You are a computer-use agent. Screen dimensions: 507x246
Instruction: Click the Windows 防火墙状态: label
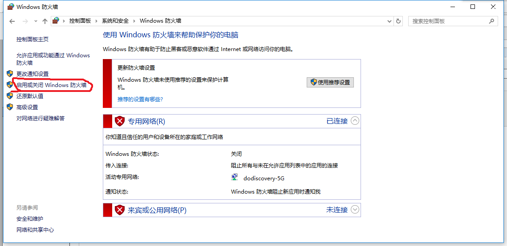point(132,154)
